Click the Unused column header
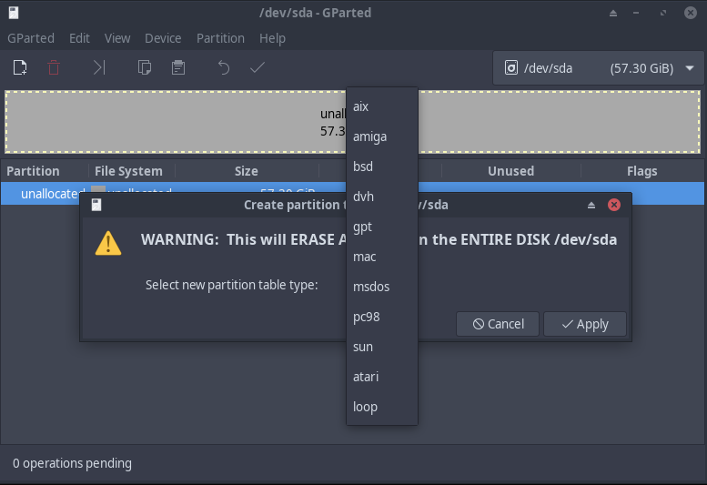 [x=510, y=171]
